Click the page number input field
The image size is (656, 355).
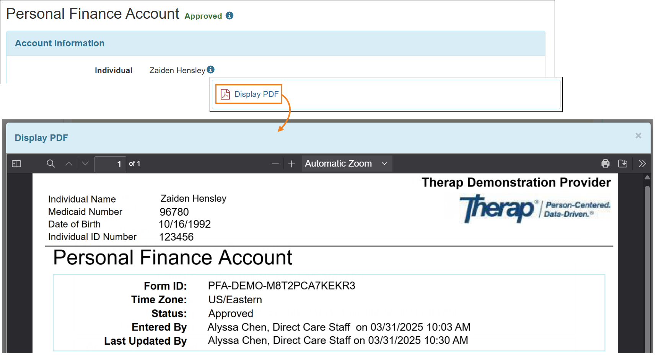click(110, 164)
